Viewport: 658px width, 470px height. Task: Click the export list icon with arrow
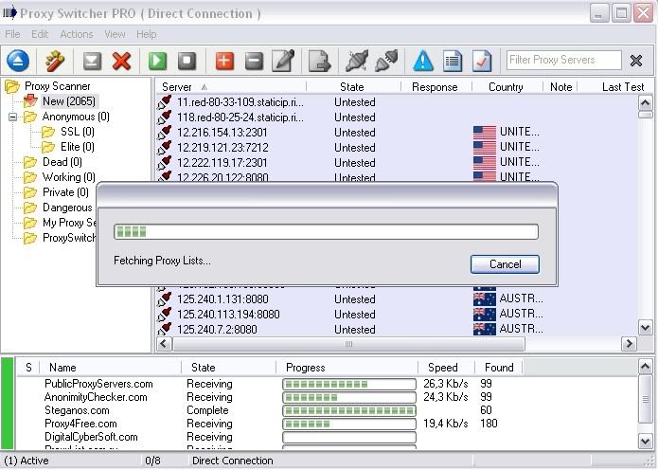coord(320,61)
